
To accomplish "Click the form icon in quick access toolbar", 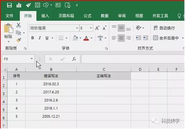I will click(37, 5).
